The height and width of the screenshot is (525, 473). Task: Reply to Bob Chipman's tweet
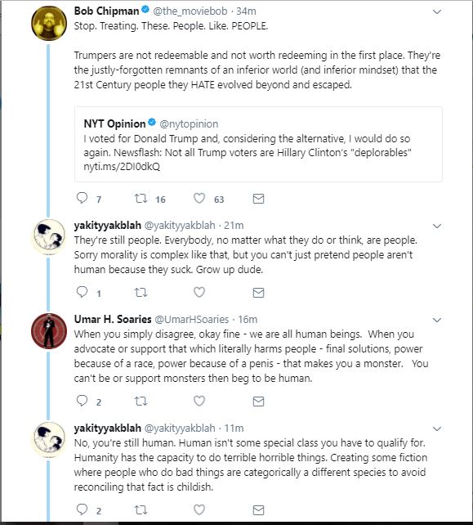(82, 198)
